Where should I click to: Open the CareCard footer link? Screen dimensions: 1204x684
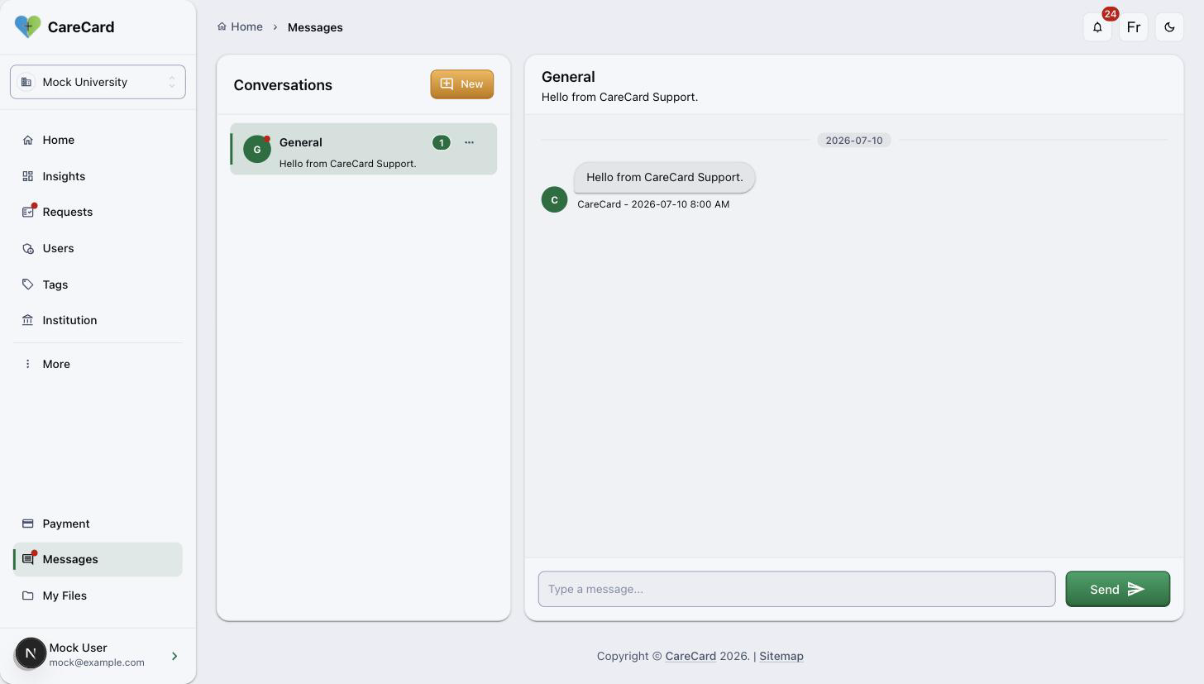(x=690, y=656)
